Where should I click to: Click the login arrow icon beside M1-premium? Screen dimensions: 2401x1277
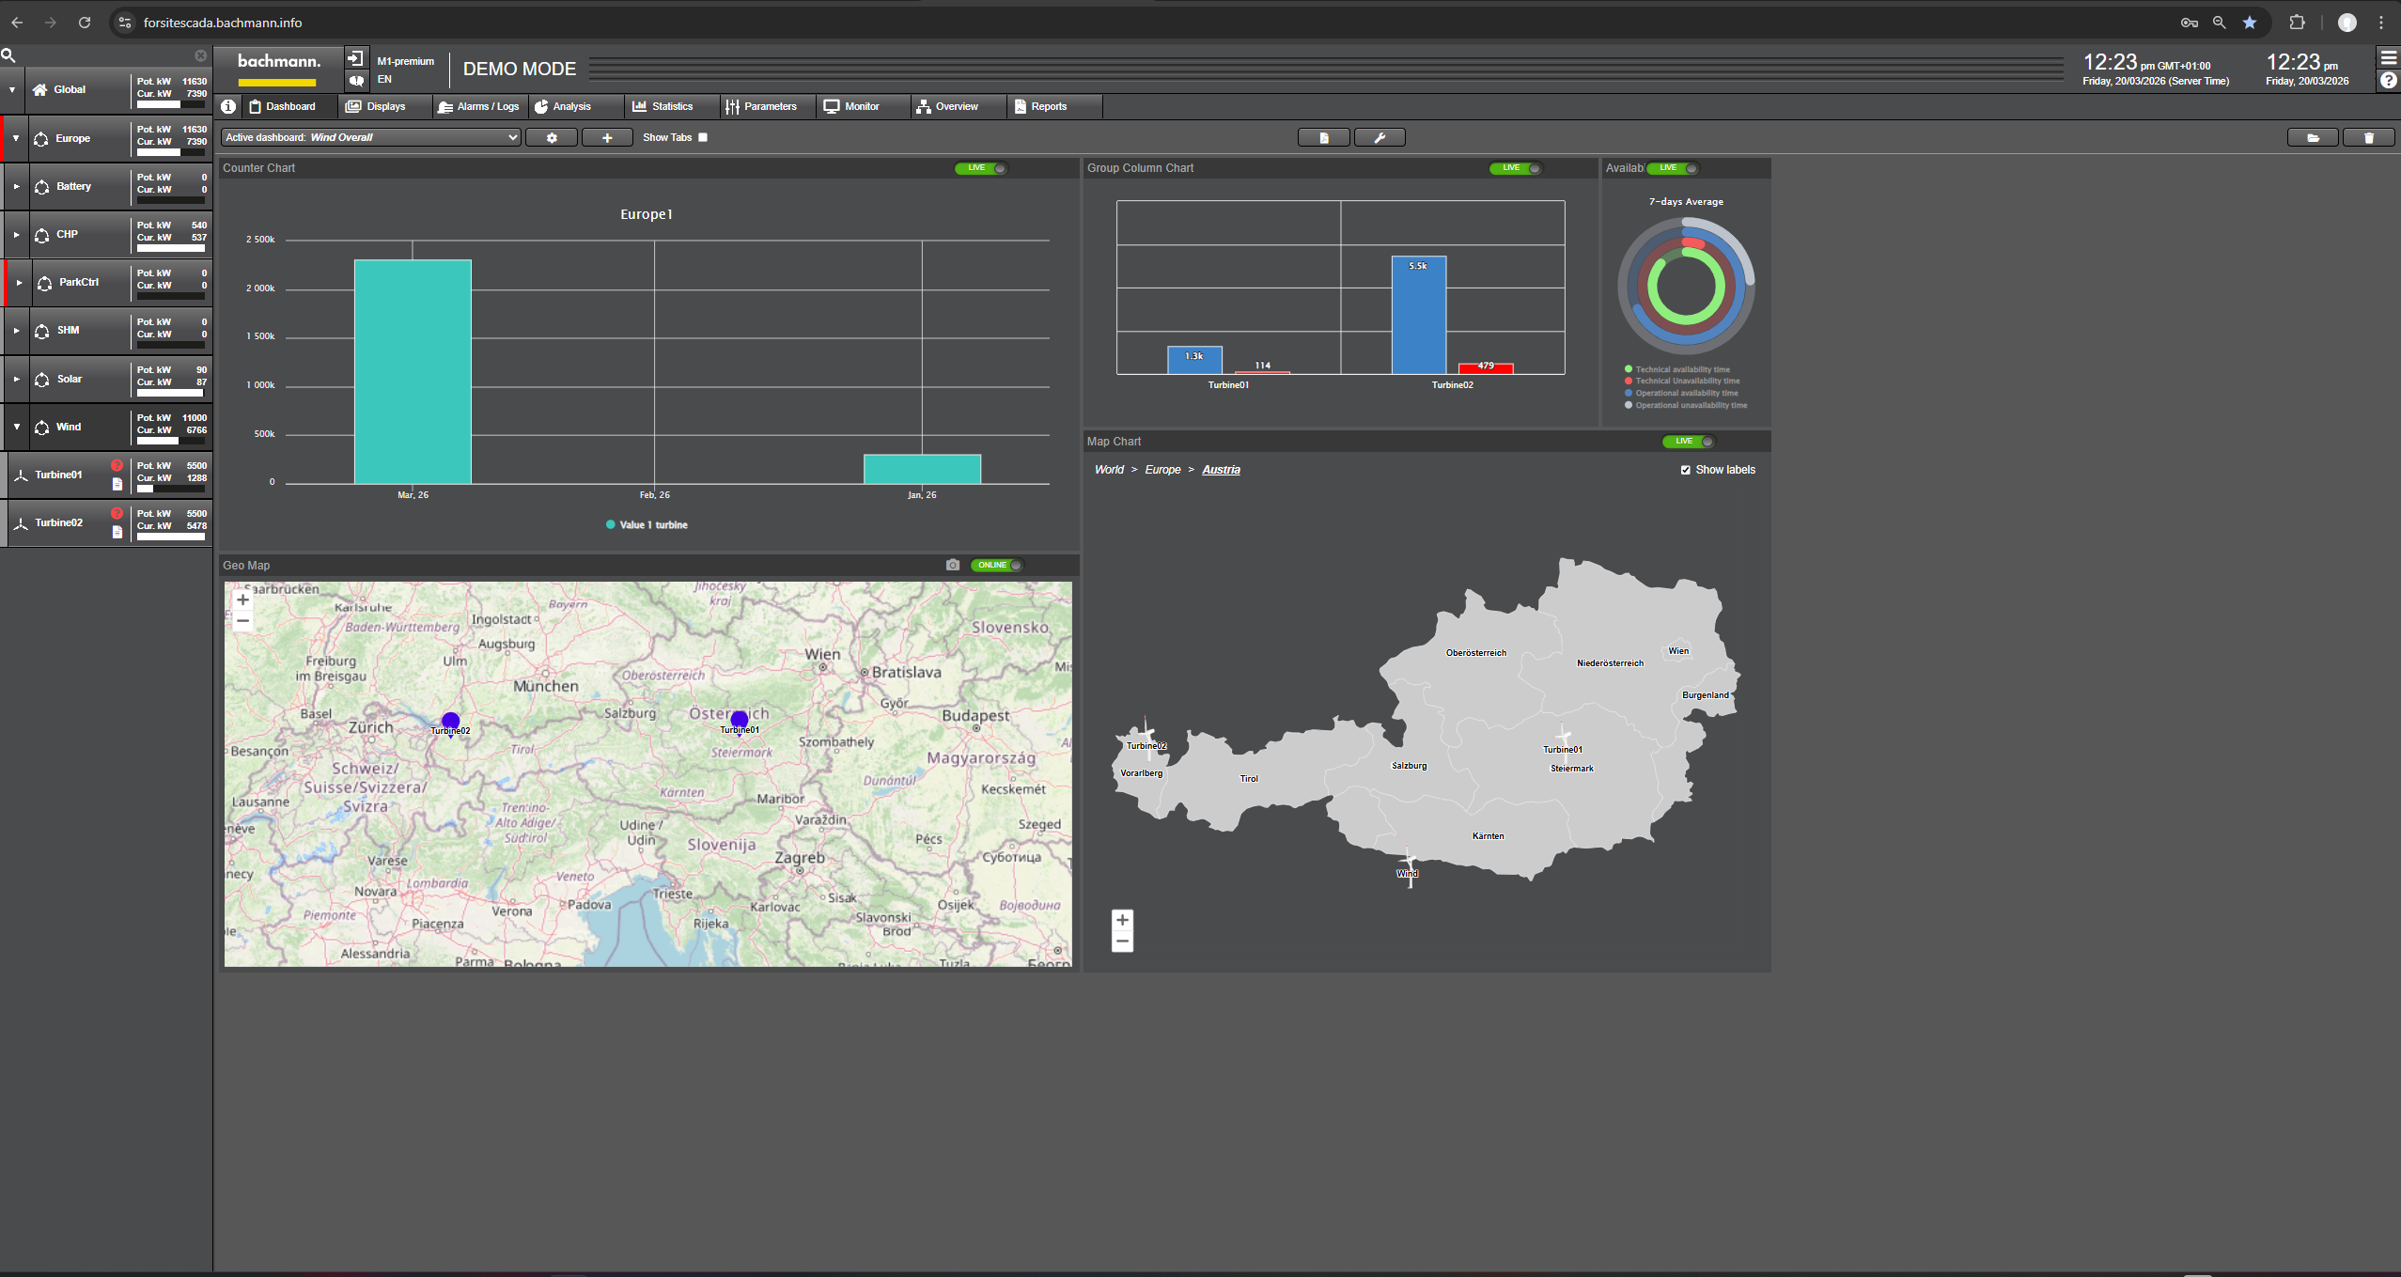tap(355, 59)
